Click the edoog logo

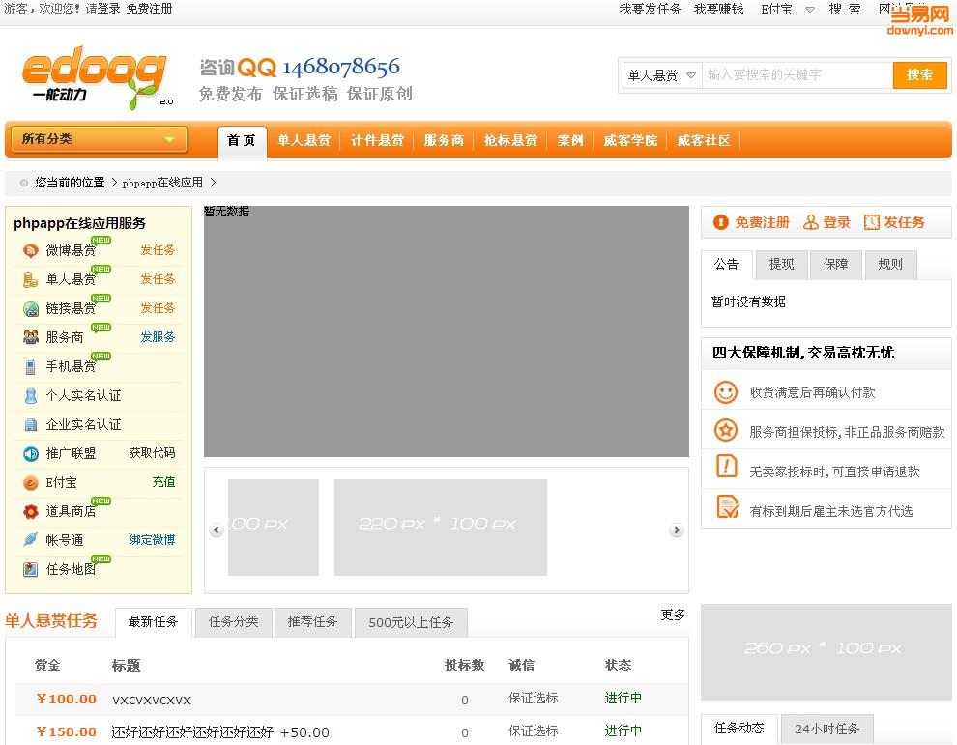click(94, 79)
